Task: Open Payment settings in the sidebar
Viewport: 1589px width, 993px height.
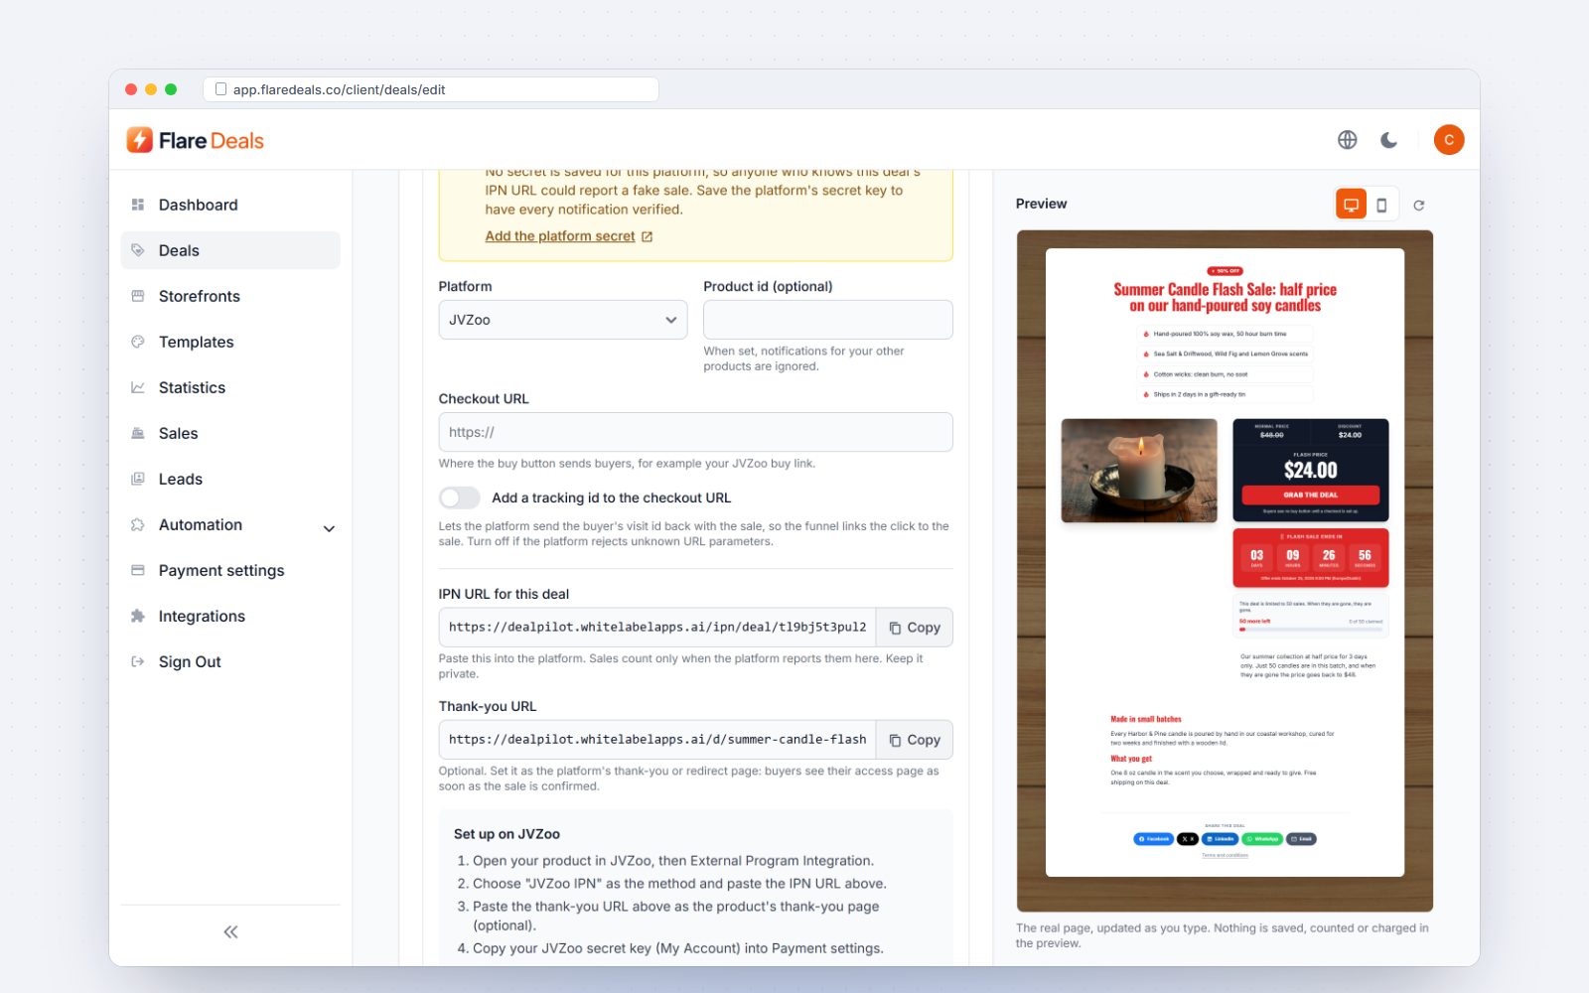Action: [x=230, y=570]
